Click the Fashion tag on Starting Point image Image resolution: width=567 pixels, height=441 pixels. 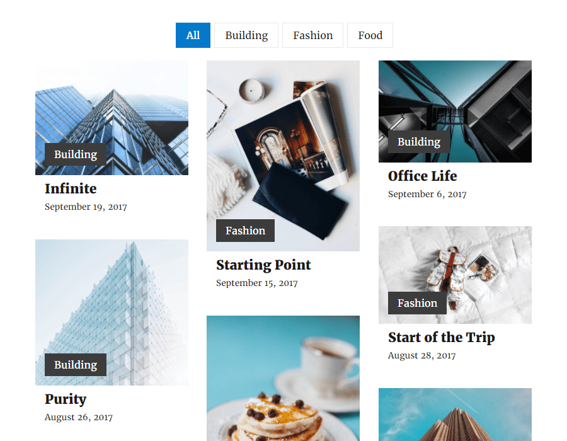(x=245, y=231)
